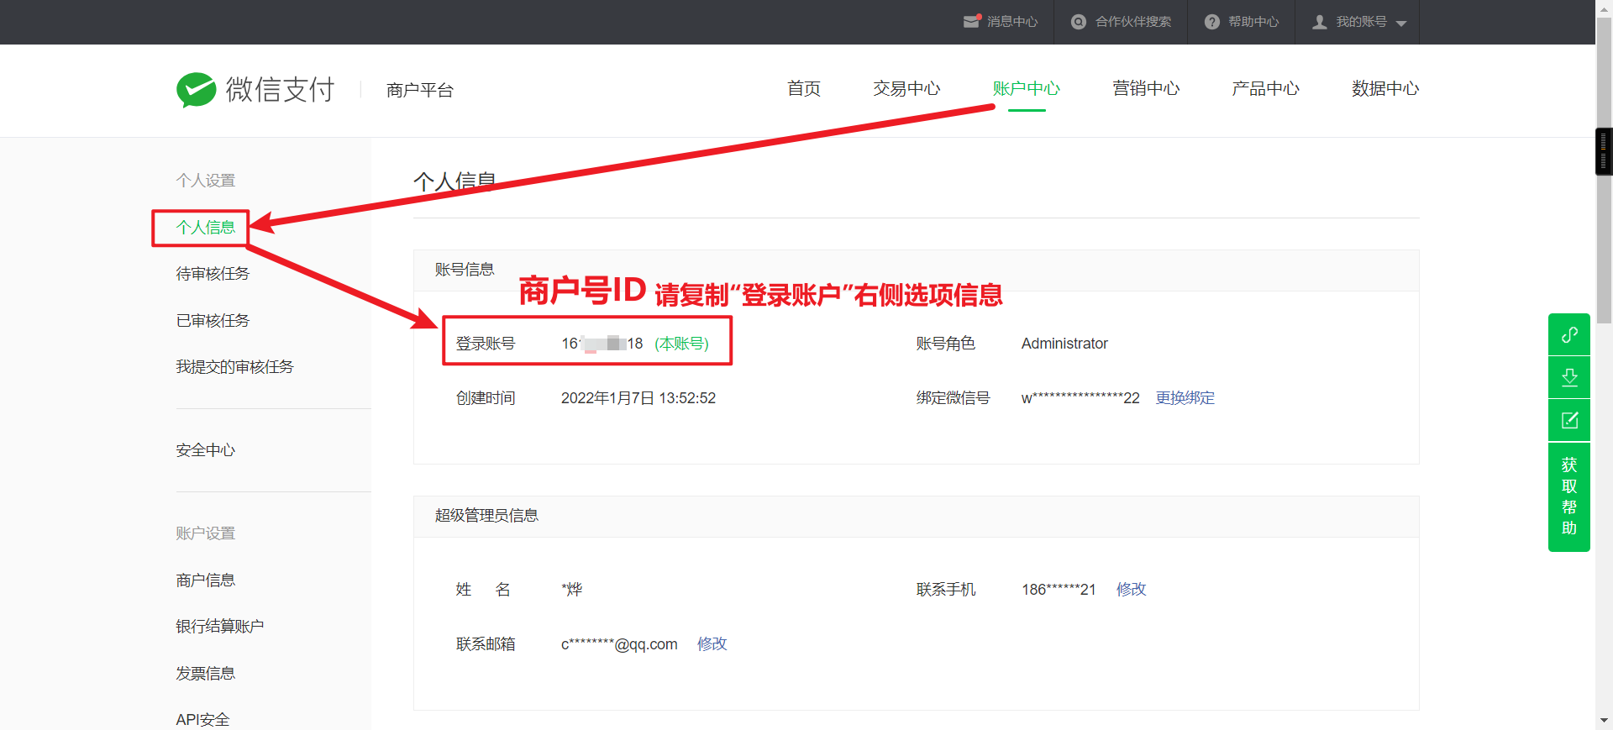This screenshot has width=1613, height=730.
Task: Open 待审核任务 in the sidebar
Action: pos(213,274)
